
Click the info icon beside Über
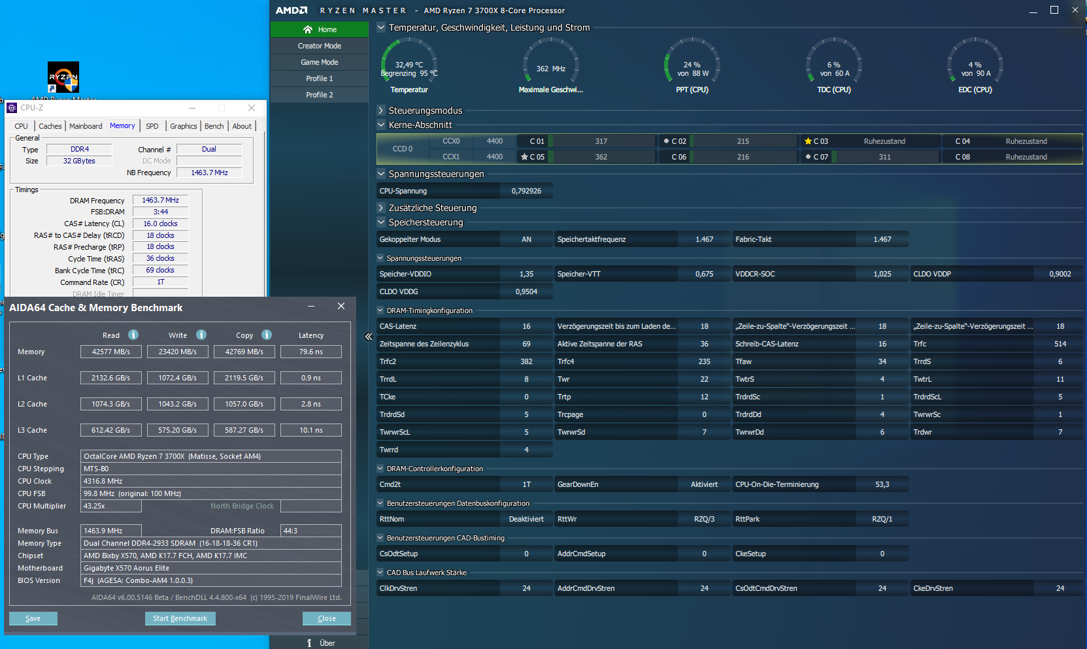click(x=309, y=643)
